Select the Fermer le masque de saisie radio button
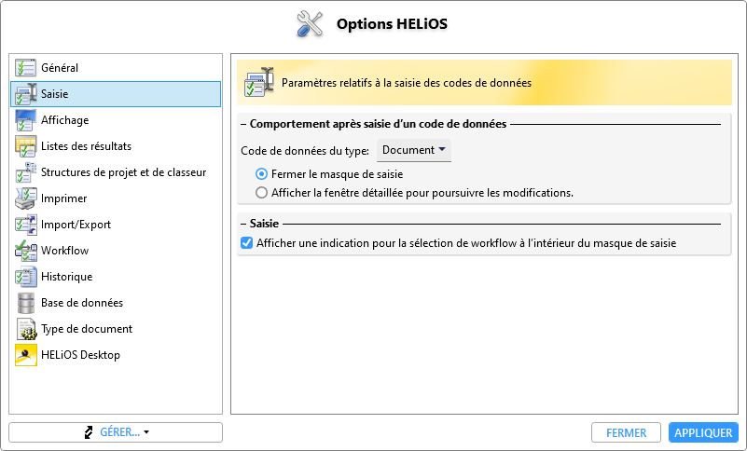747x451 pixels. 262,174
